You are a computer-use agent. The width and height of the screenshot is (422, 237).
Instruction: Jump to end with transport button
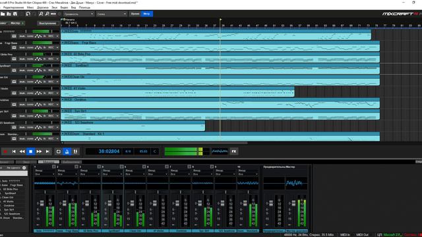[47, 151]
